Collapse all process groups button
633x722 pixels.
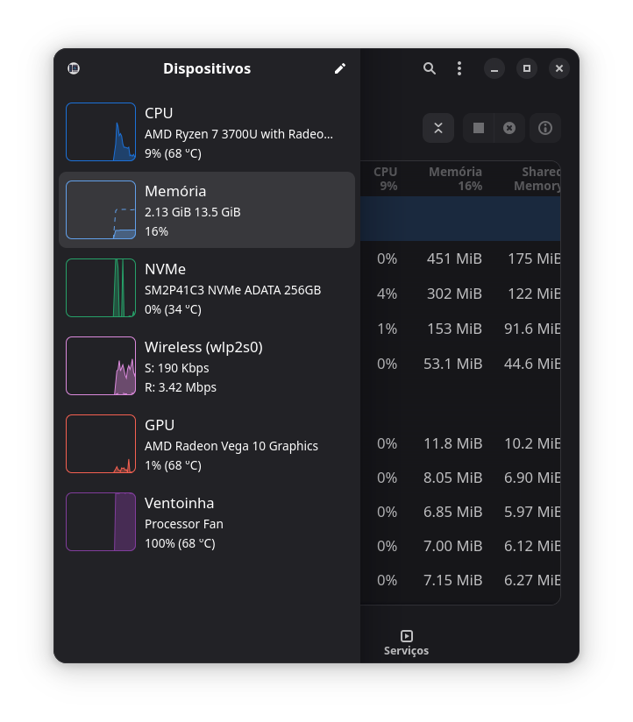click(438, 128)
